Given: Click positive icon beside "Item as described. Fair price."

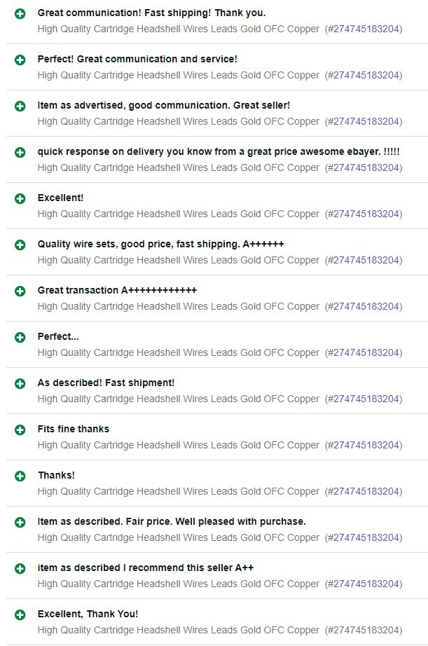Looking at the screenshot, I should 20,522.
